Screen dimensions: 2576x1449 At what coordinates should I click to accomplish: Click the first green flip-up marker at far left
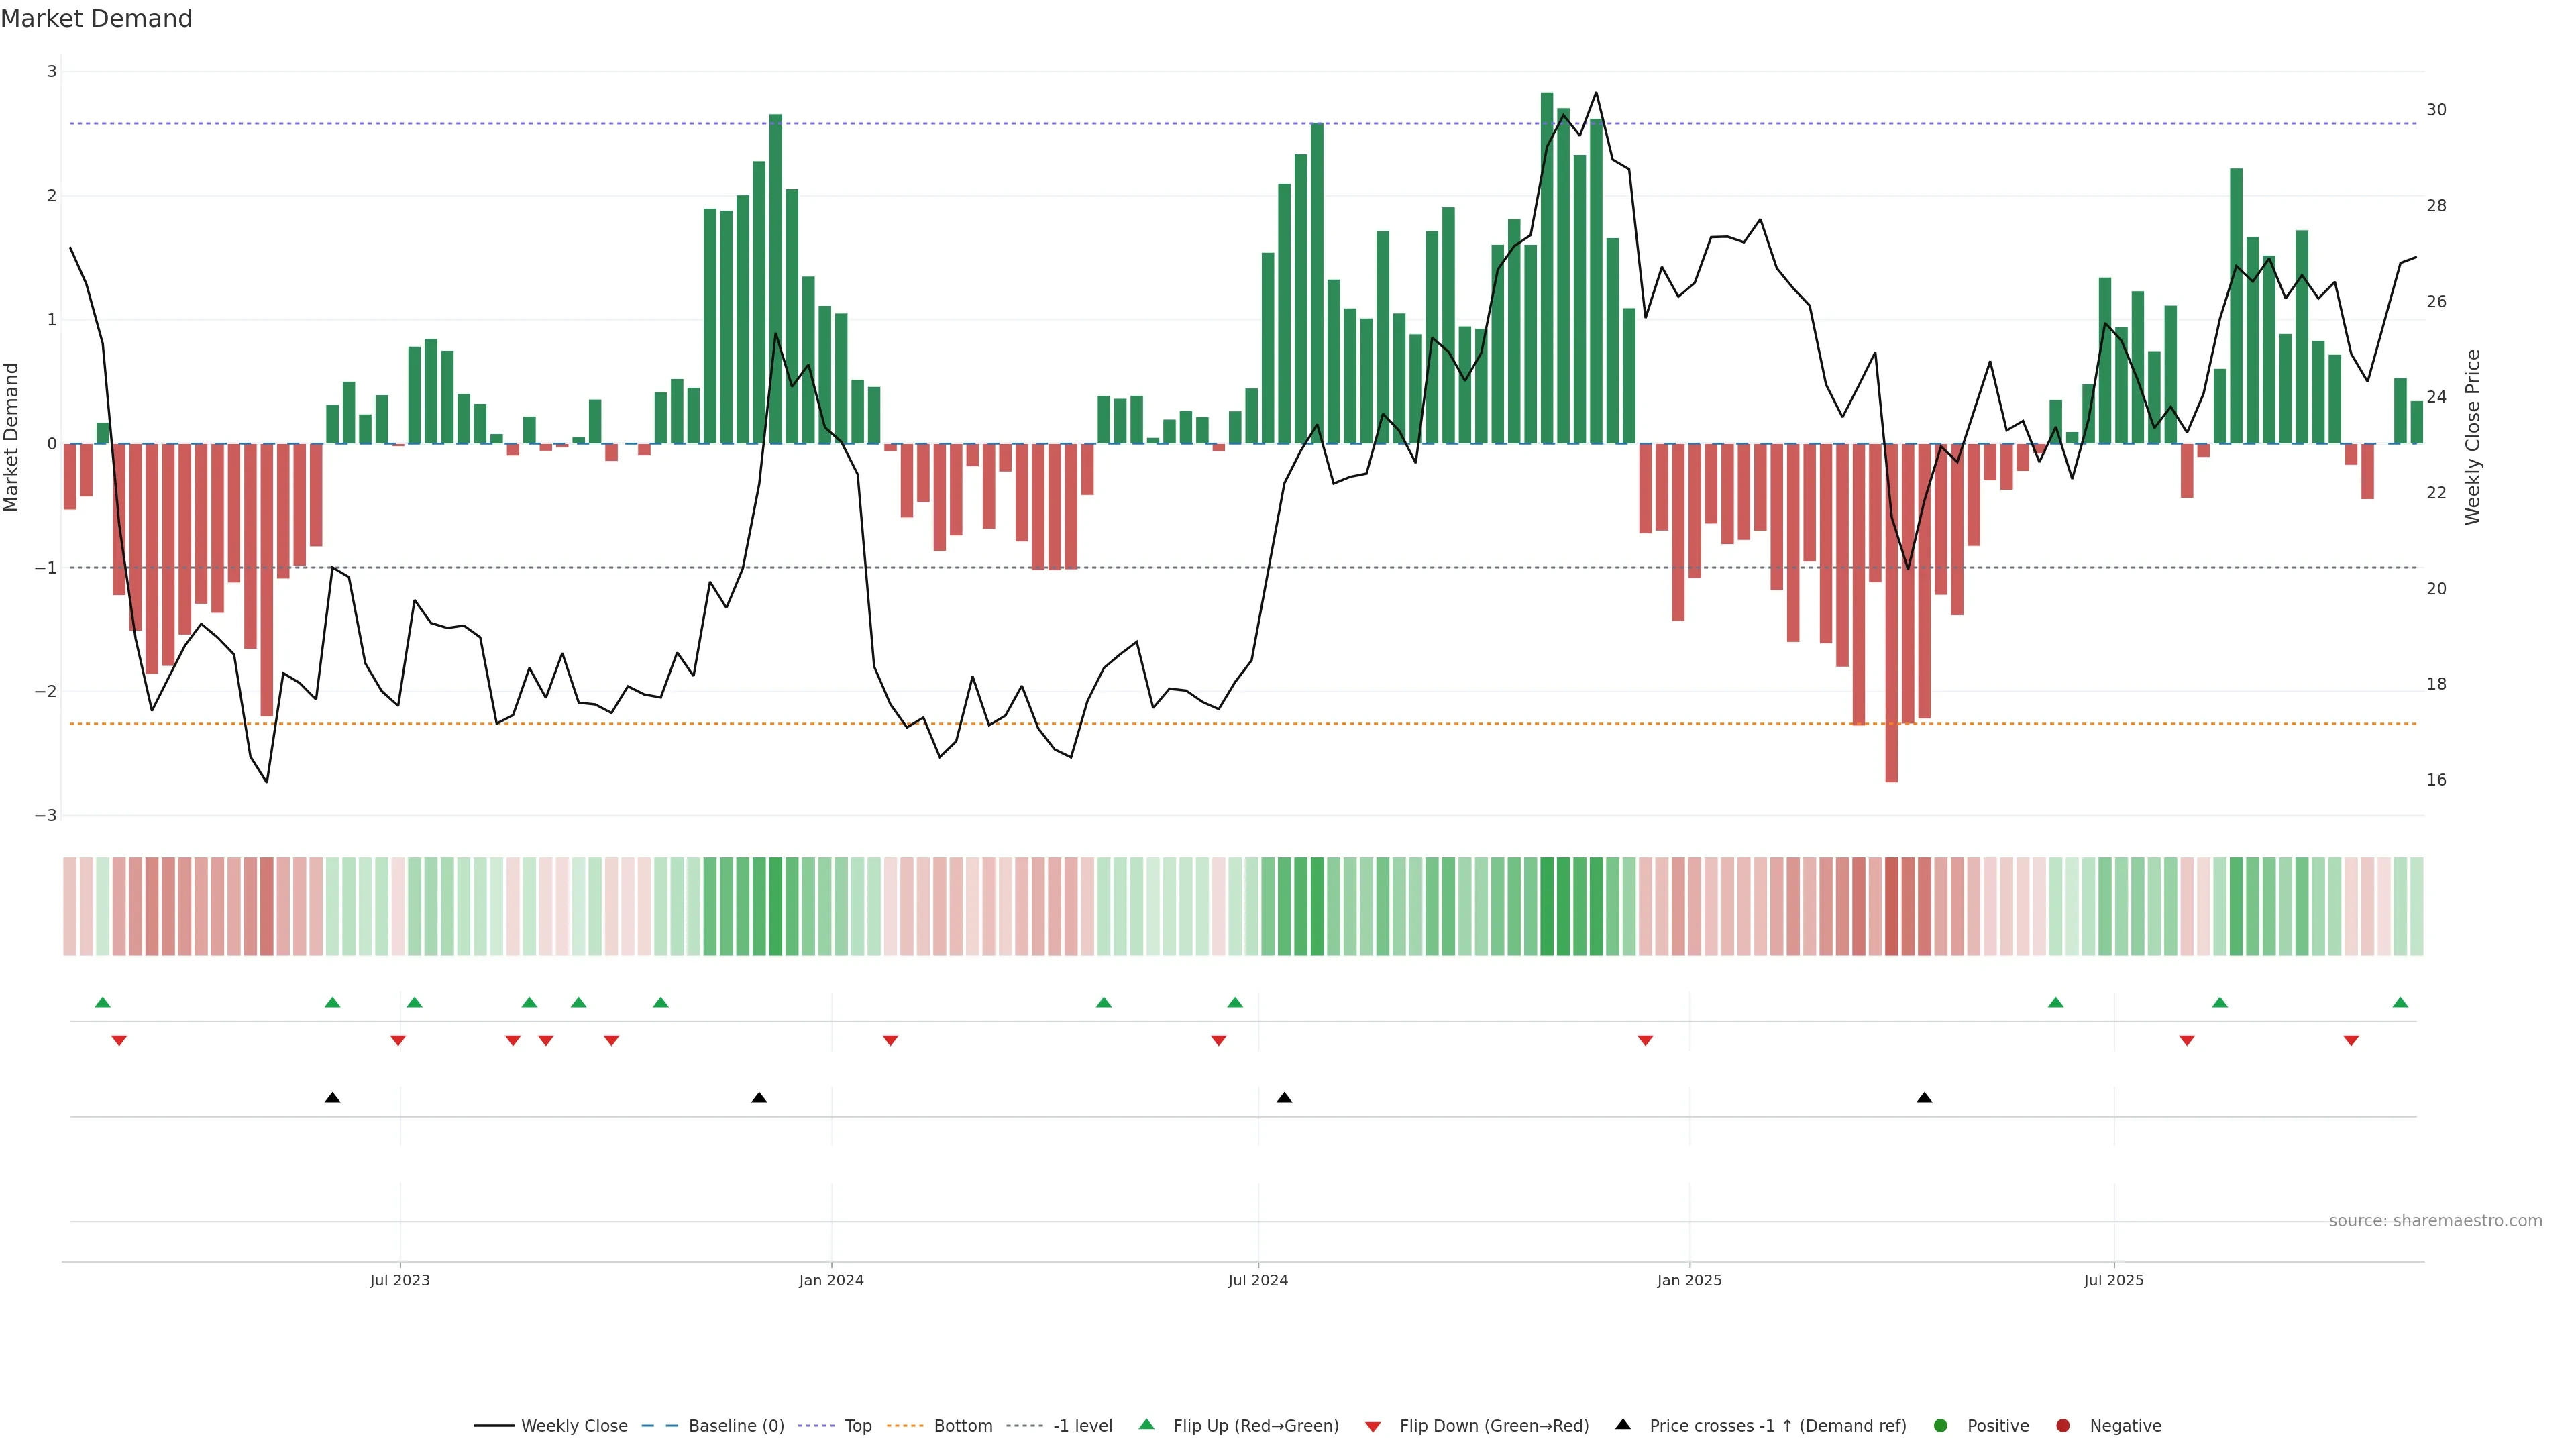[x=102, y=1002]
